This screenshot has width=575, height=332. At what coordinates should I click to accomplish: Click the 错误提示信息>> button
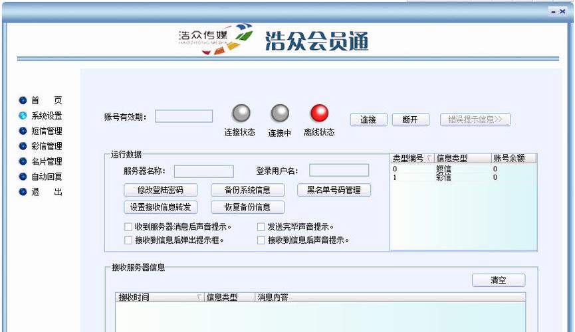click(x=475, y=120)
